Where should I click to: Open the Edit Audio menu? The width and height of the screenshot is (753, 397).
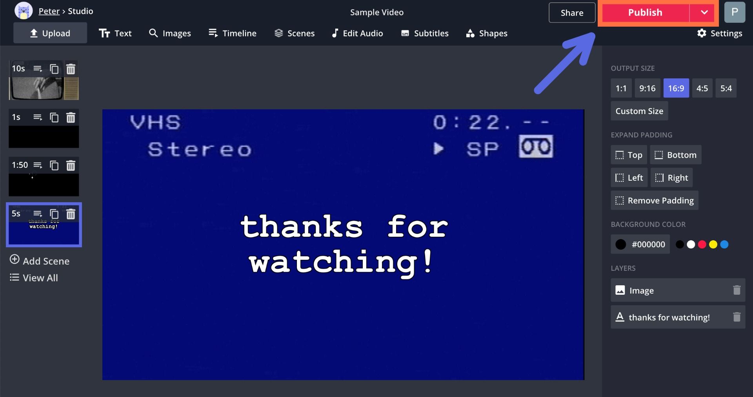[x=357, y=33]
